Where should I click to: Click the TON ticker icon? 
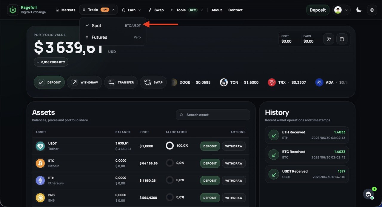click(x=224, y=83)
